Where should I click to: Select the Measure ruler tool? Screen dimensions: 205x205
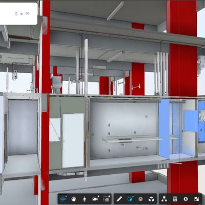click(119, 199)
